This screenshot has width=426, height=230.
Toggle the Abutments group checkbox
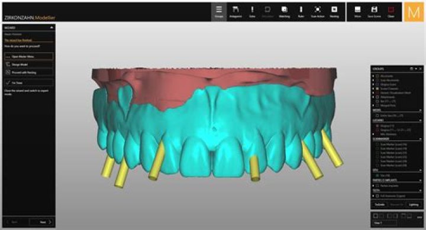click(x=377, y=76)
